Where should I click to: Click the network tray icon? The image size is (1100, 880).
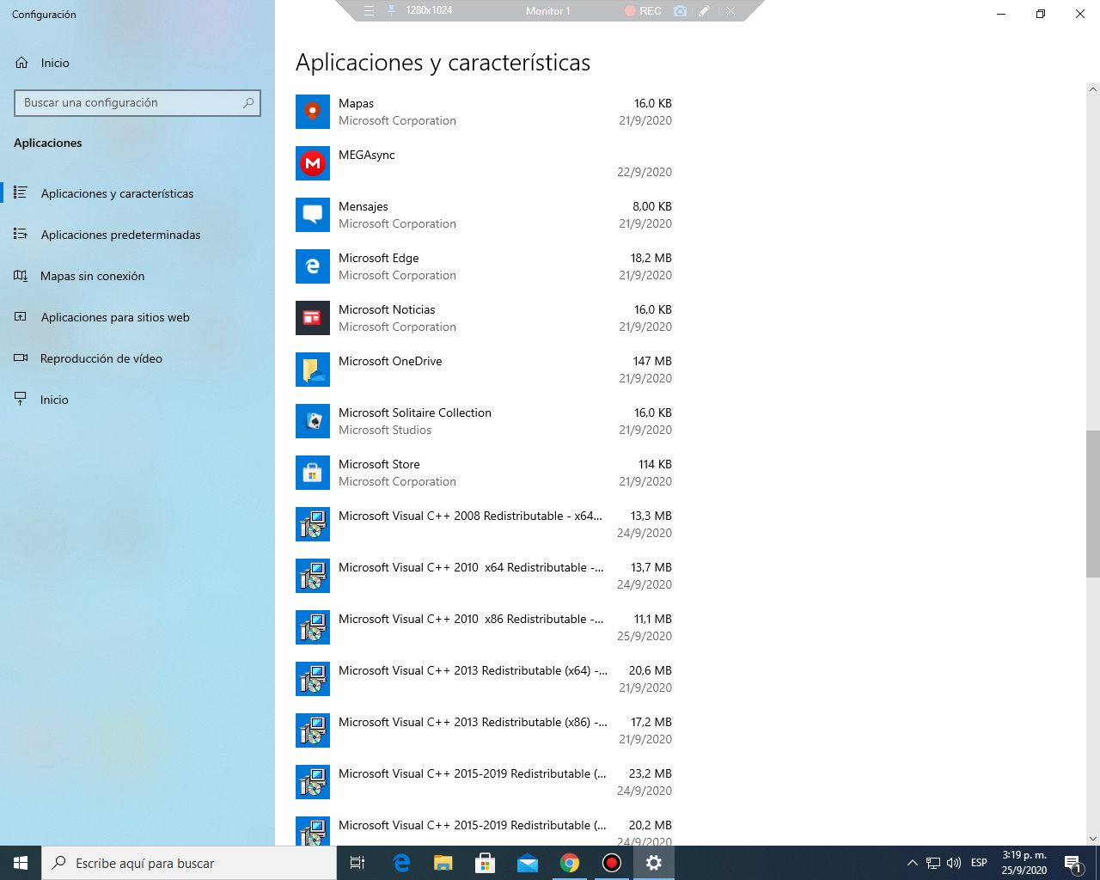click(x=933, y=863)
